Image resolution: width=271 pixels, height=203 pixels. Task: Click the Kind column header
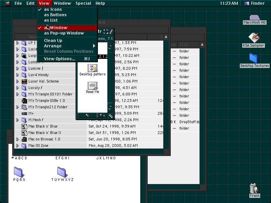point(188,45)
